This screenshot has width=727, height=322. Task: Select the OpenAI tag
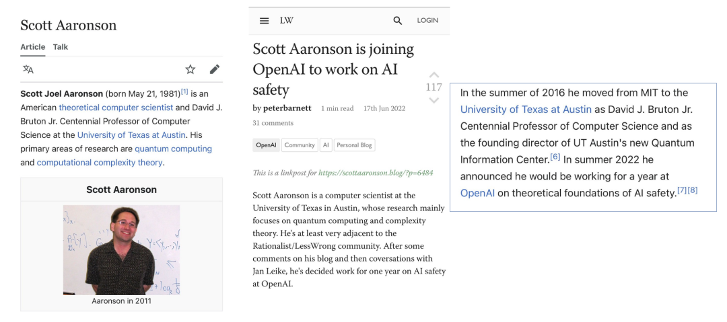click(x=266, y=145)
